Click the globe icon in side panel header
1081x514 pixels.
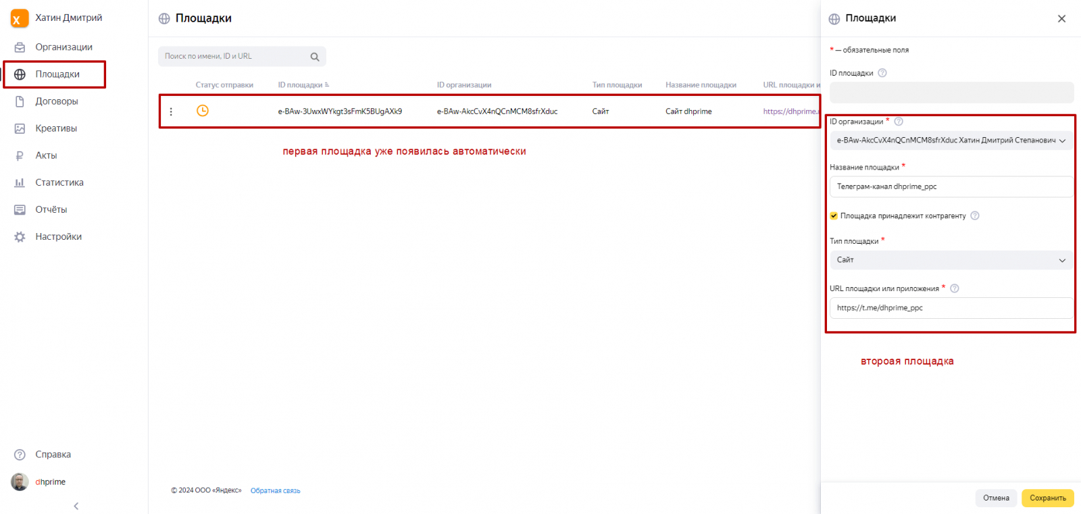[834, 19]
